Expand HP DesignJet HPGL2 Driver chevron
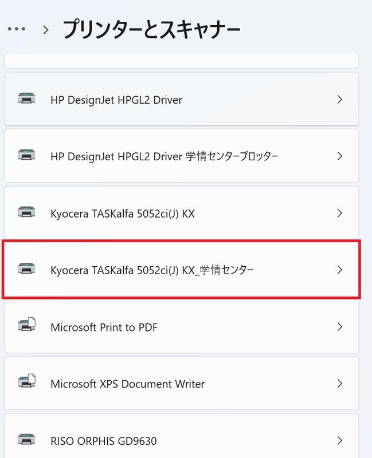This screenshot has width=372, height=458. [339, 99]
